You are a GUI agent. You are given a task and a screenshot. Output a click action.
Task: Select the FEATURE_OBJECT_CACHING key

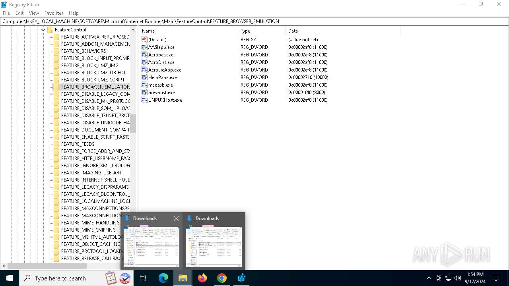pyautogui.click(x=91, y=244)
